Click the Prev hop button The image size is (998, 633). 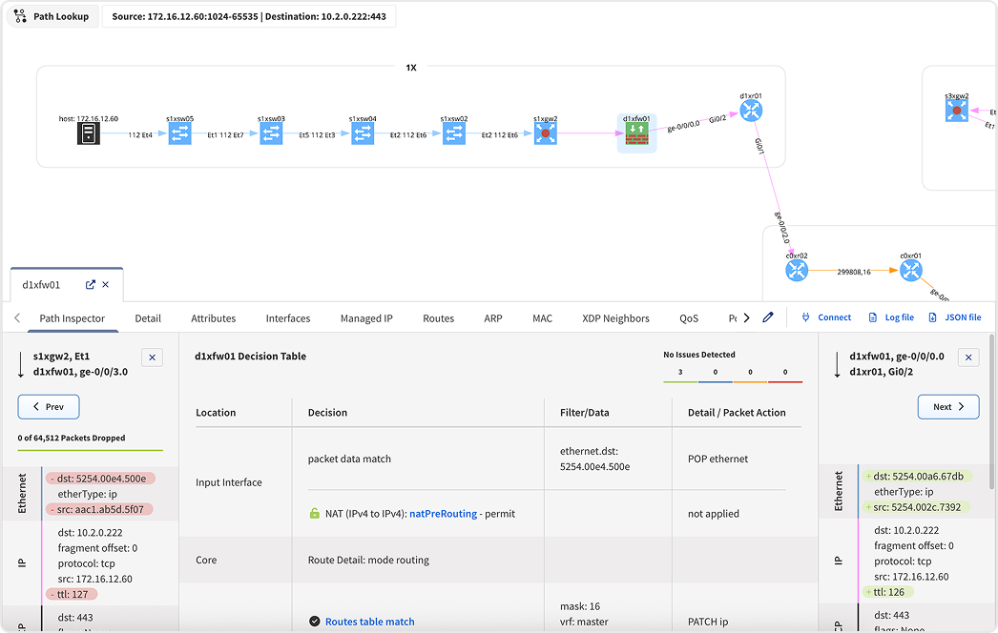click(49, 407)
